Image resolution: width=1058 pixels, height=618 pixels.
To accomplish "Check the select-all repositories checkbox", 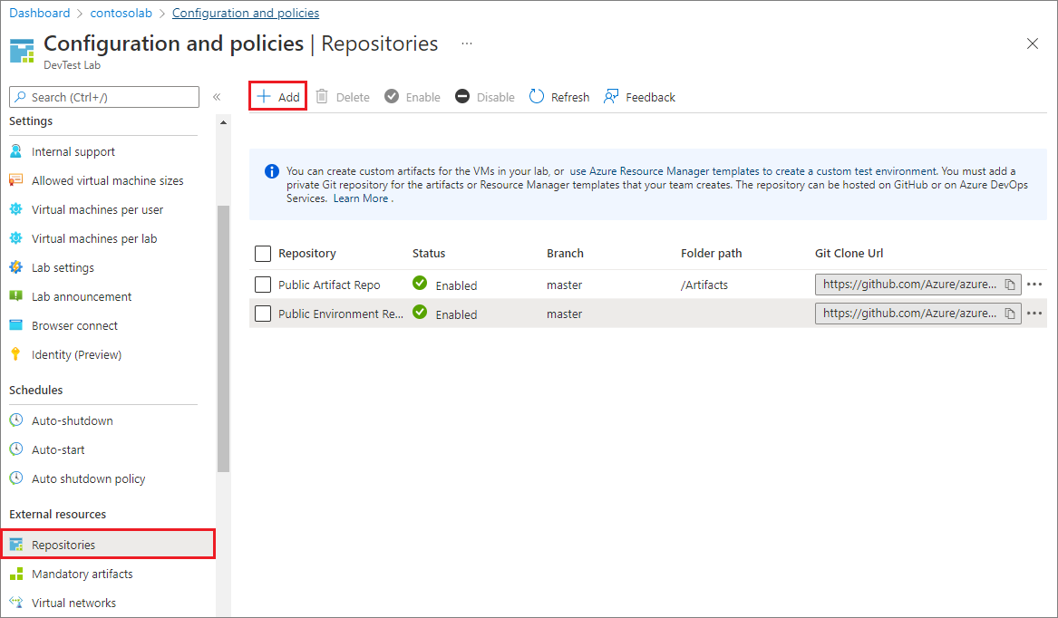I will tap(262, 253).
